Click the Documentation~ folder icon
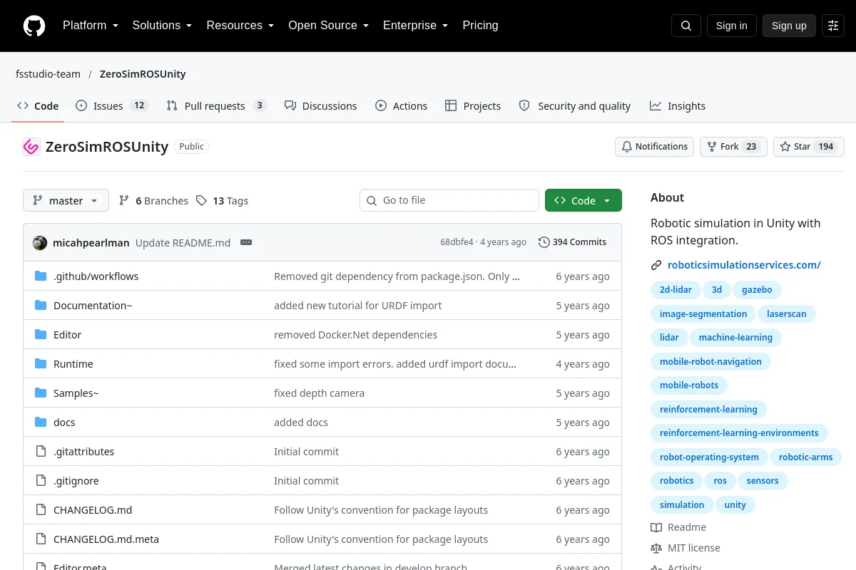 (x=41, y=306)
